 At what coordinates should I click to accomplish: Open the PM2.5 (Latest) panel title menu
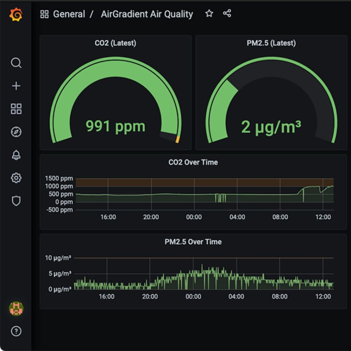point(271,43)
